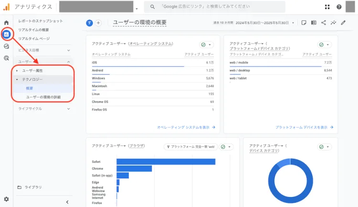
Task: Open the date range dropdown arrow
Action: tap(293, 23)
